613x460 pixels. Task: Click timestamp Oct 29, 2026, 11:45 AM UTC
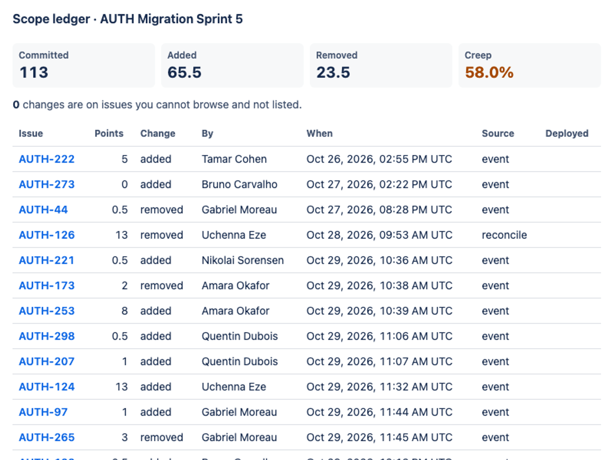click(380, 438)
